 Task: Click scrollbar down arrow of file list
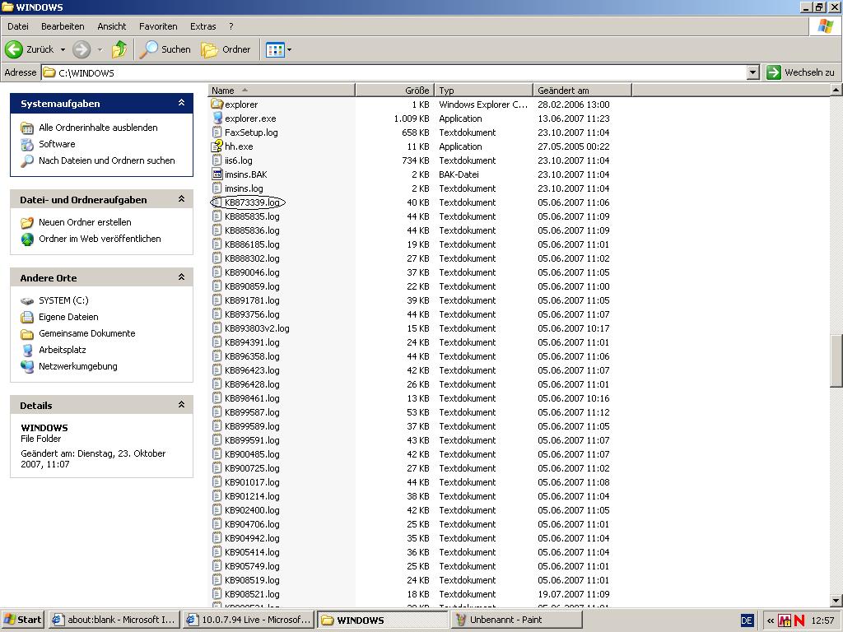tap(836, 601)
